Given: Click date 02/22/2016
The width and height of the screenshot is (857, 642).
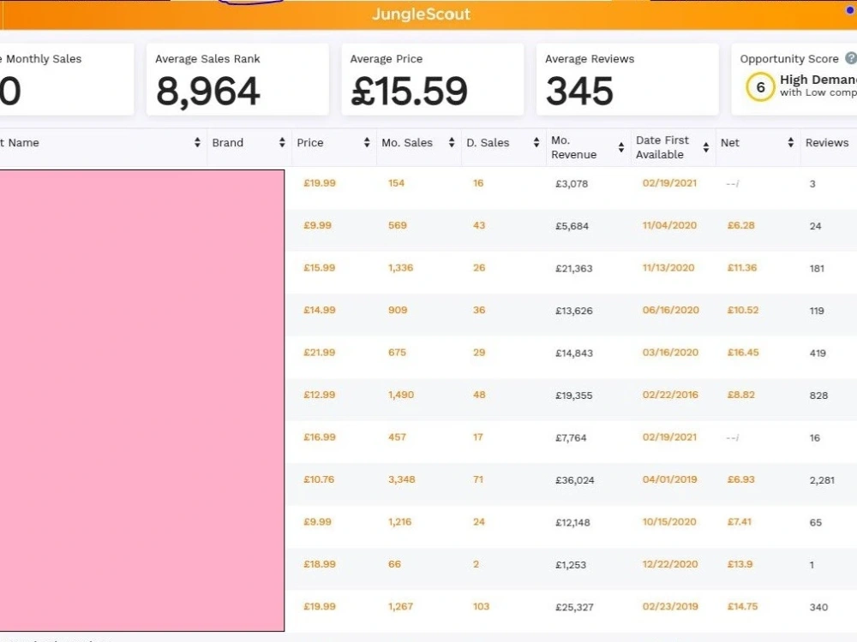Looking at the screenshot, I should (670, 395).
